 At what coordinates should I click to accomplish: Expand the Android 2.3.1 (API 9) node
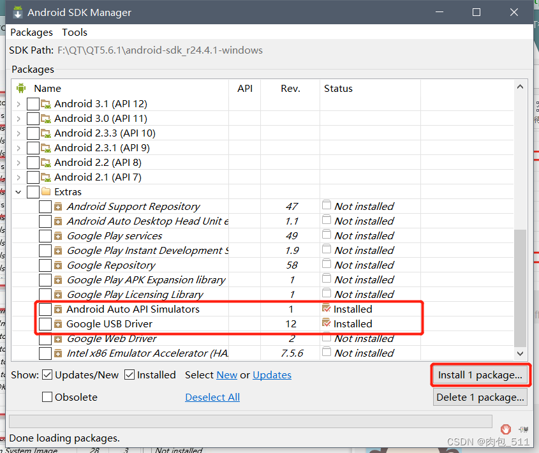click(x=18, y=148)
